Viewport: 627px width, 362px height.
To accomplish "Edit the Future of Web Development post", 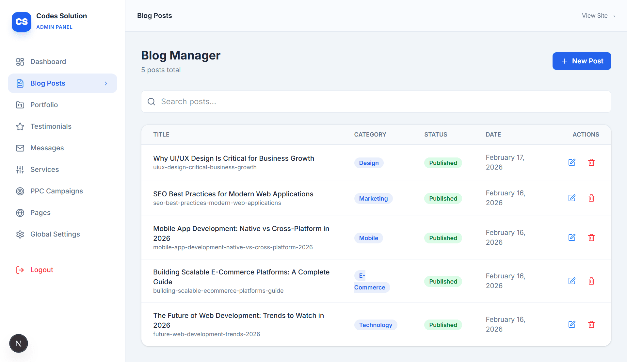I will (572, 324).
